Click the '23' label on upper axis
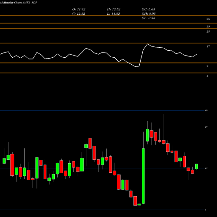Image resolution: width=217 pixels, height=217 pixels. 208,32
